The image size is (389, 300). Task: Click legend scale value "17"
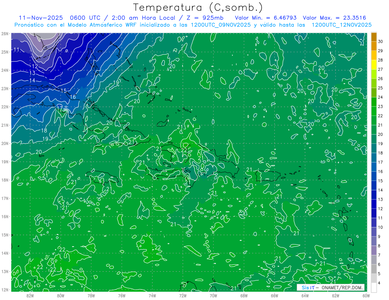[x=380, y=162]
